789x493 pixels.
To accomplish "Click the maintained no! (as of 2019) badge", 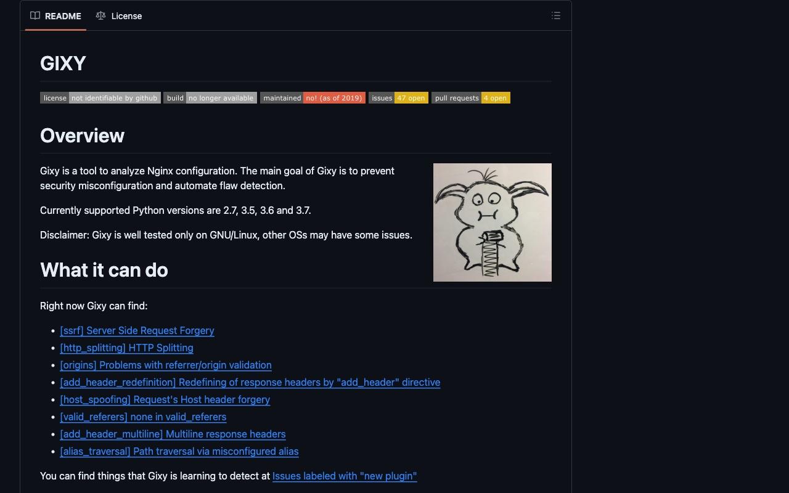I will (313, 98).
